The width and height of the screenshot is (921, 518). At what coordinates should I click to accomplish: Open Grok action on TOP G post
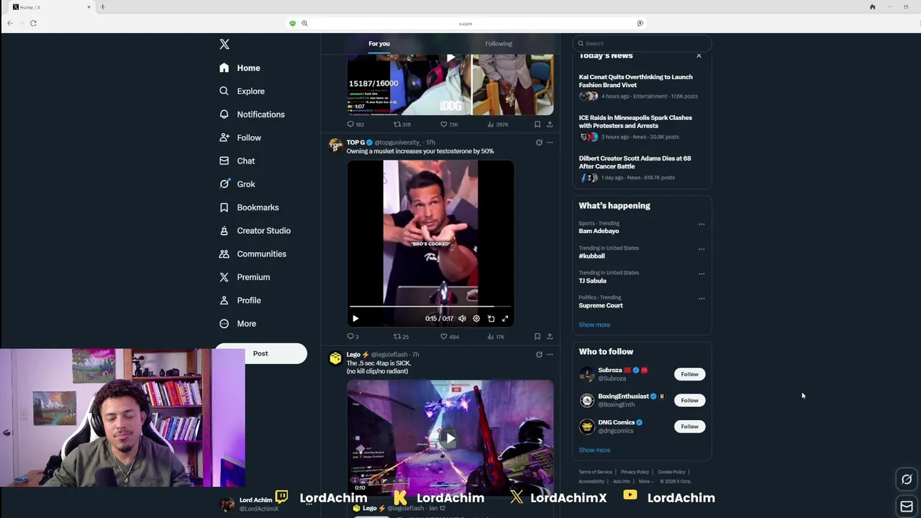tap(539, 142)
